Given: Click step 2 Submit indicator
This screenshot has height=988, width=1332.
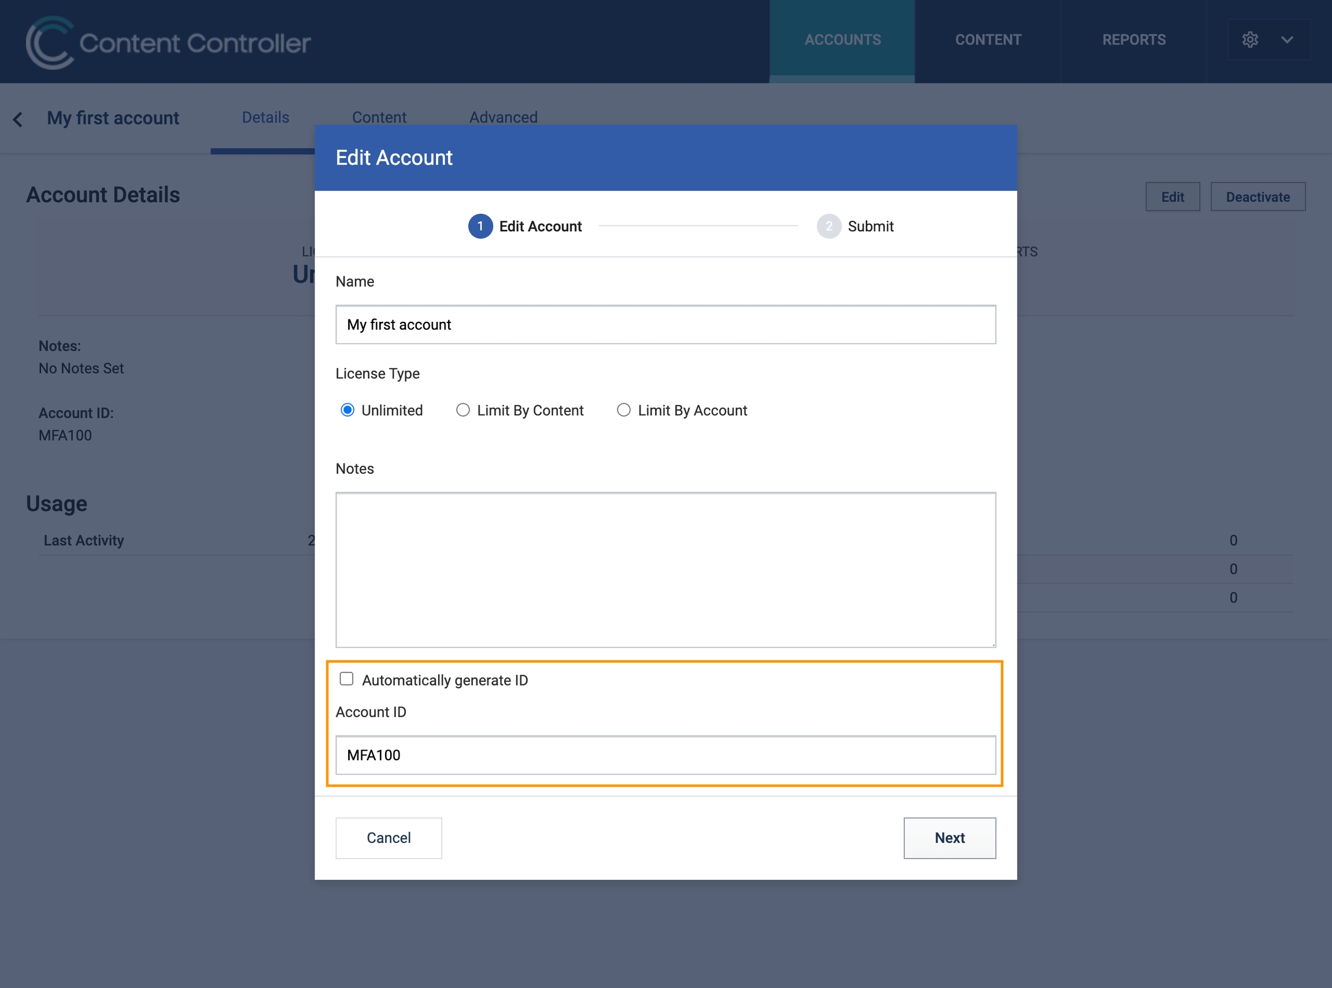Looking at the screenshot, I should [x=855, y=226].
